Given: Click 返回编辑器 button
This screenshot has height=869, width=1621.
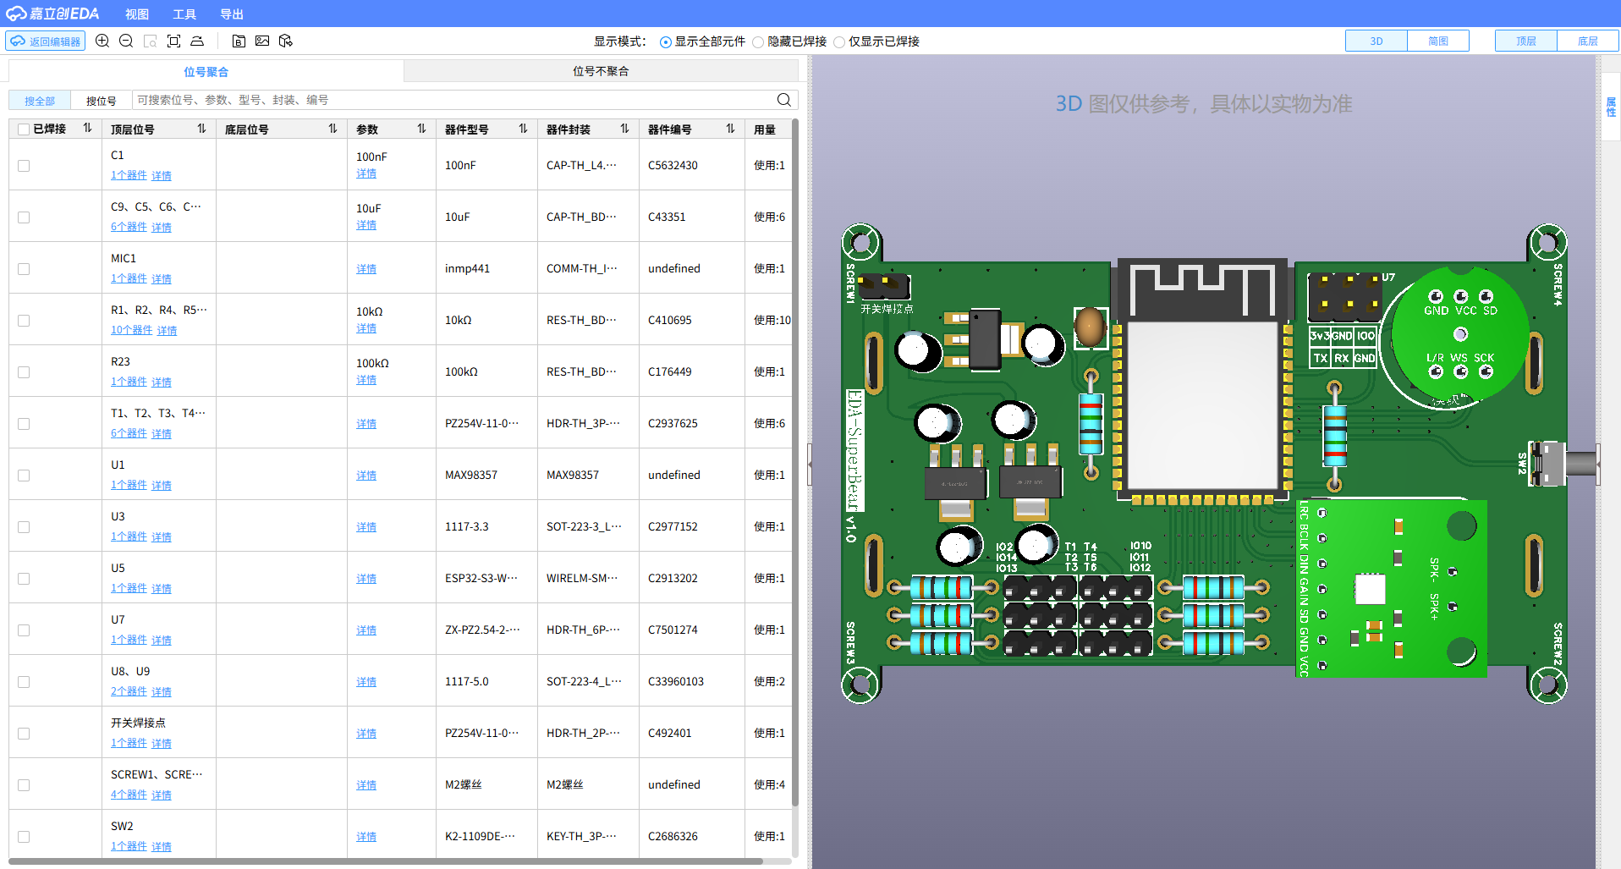Looking at the screenshot, I should (46, 41).
